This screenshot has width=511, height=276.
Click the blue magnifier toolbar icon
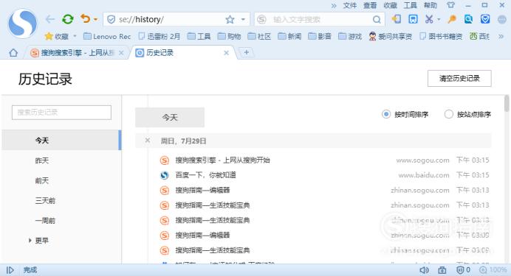tap(469, 19)
